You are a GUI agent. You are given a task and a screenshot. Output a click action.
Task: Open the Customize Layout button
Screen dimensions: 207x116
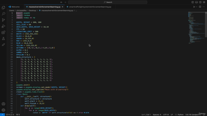coord(204,2)
